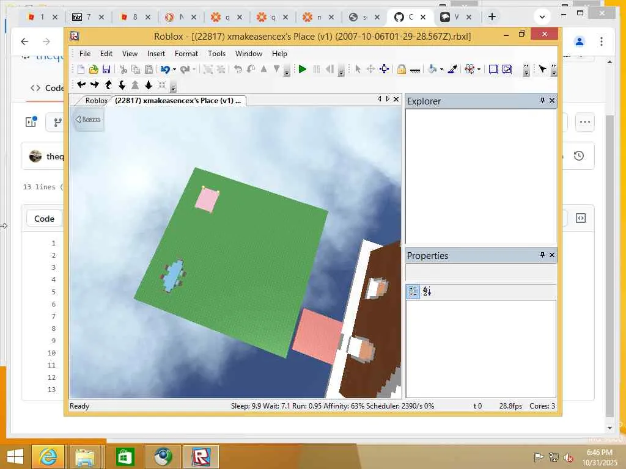The width and height of the screenshot is (626, 469).
Task: Open the Undo history dropdown arrow
Action: point(174,70)
